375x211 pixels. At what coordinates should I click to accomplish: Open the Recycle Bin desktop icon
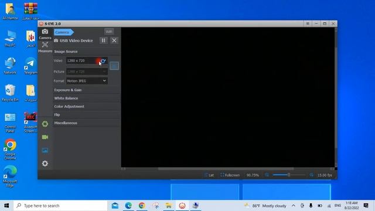[x=10, y=93]
